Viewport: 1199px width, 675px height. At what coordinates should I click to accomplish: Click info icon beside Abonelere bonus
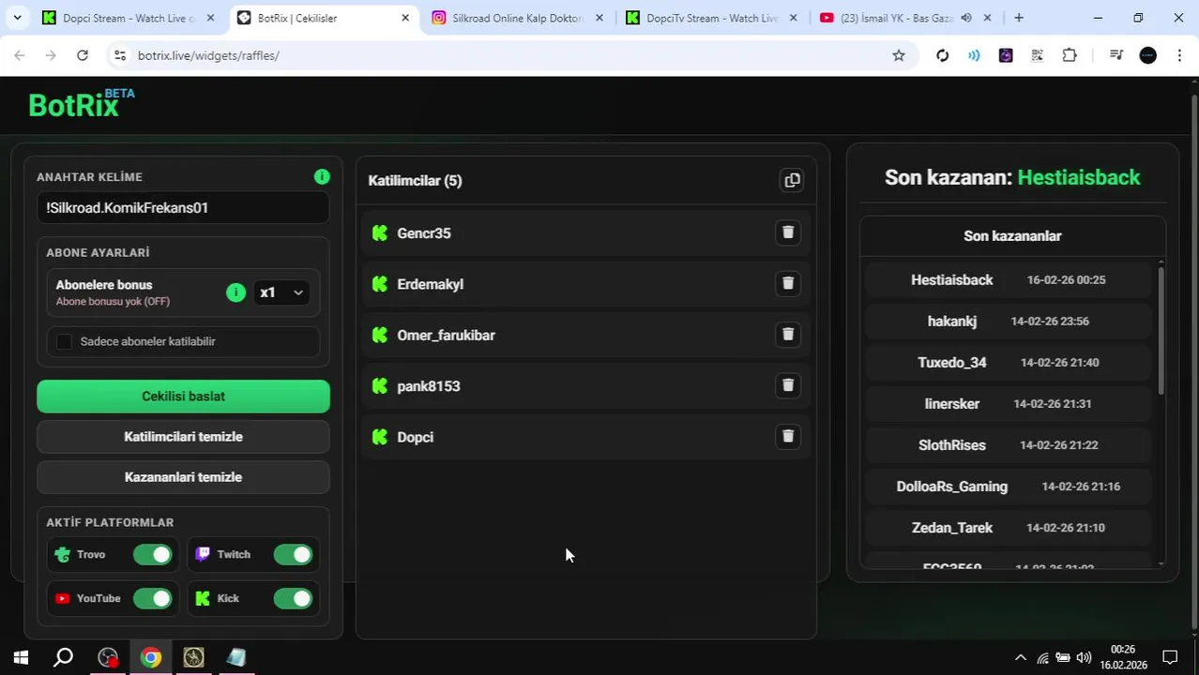pyautogui.click(x=235, y=292)
